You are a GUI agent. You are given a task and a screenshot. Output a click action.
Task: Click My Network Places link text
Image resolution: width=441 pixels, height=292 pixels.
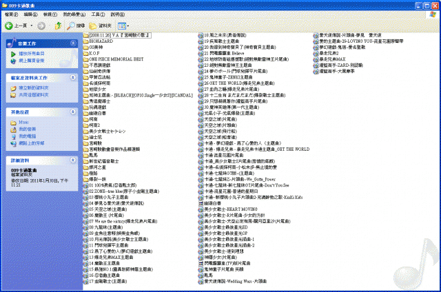tap(32, 143)
